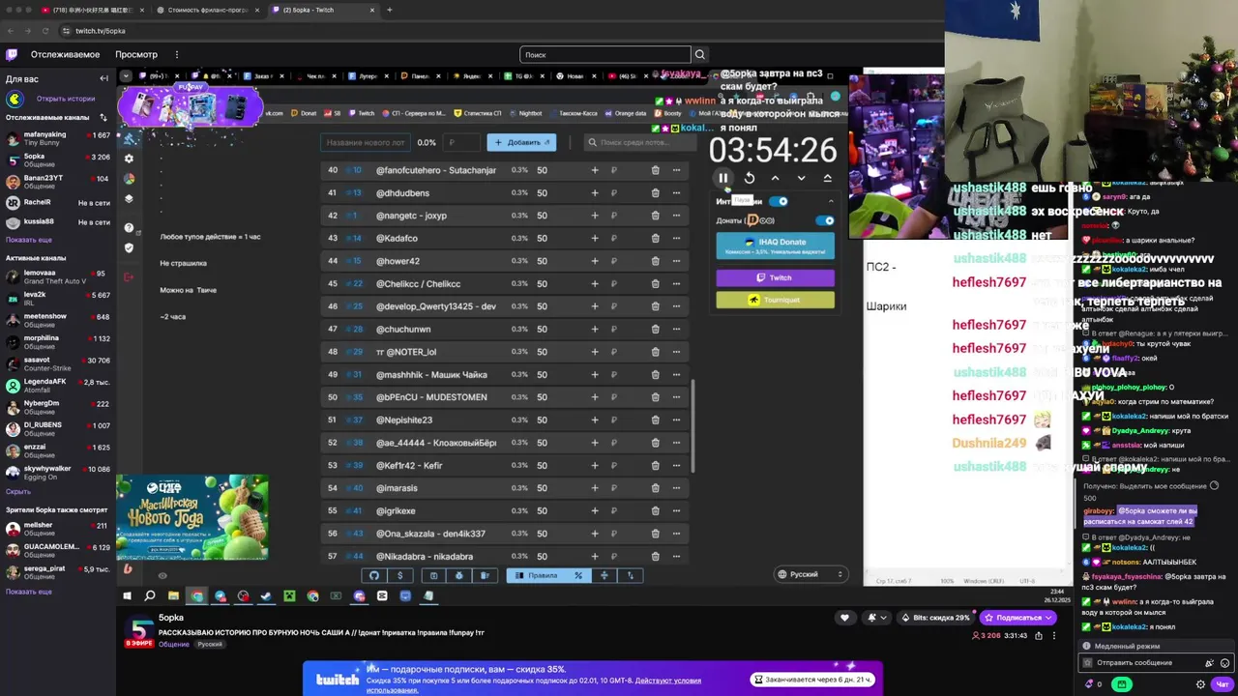Open Steam icon in streamed taskbar
The height and width of the screenshot is (696, 1238).
tap(266, 596)
